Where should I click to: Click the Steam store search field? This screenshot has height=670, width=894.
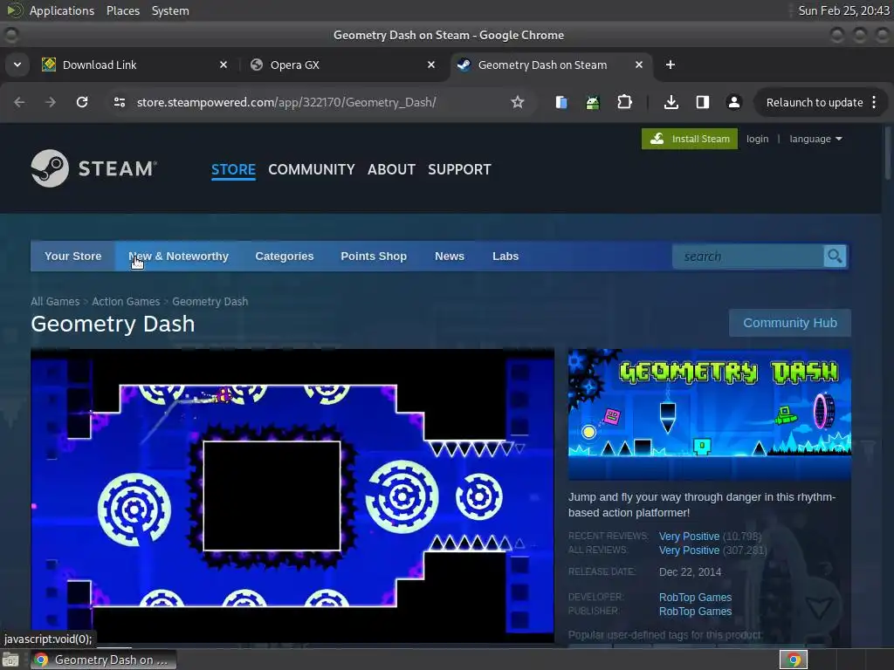748,256
